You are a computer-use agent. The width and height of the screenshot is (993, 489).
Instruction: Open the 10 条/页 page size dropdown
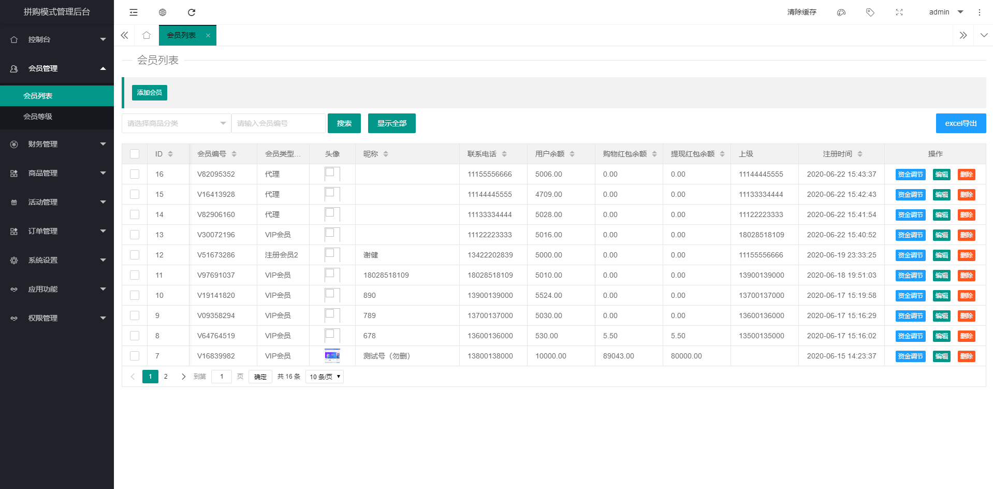coord(325,377)
